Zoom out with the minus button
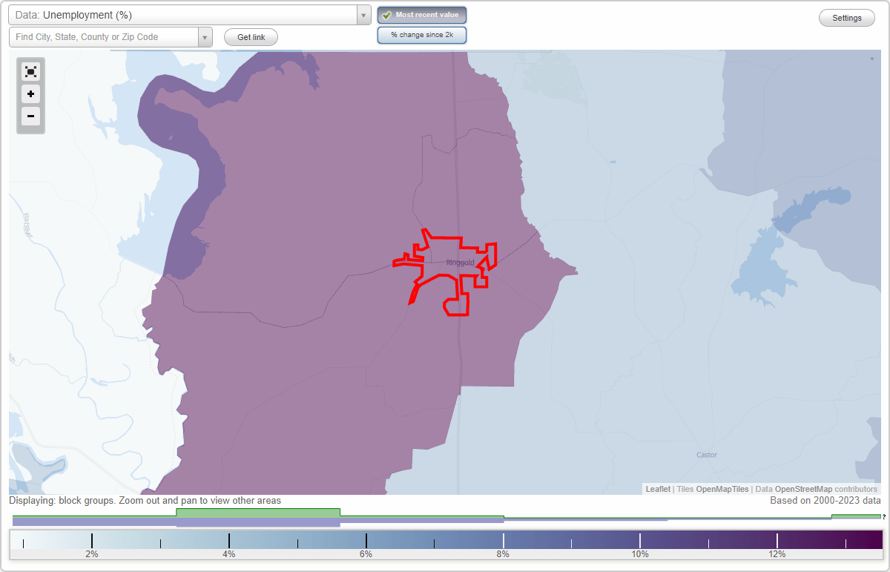This screenshot has height=572, width=890. pyautogui.click(x=30, y=116)
